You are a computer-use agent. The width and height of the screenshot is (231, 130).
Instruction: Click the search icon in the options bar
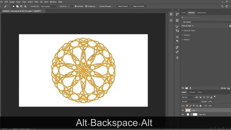click(x=222, y=6)
